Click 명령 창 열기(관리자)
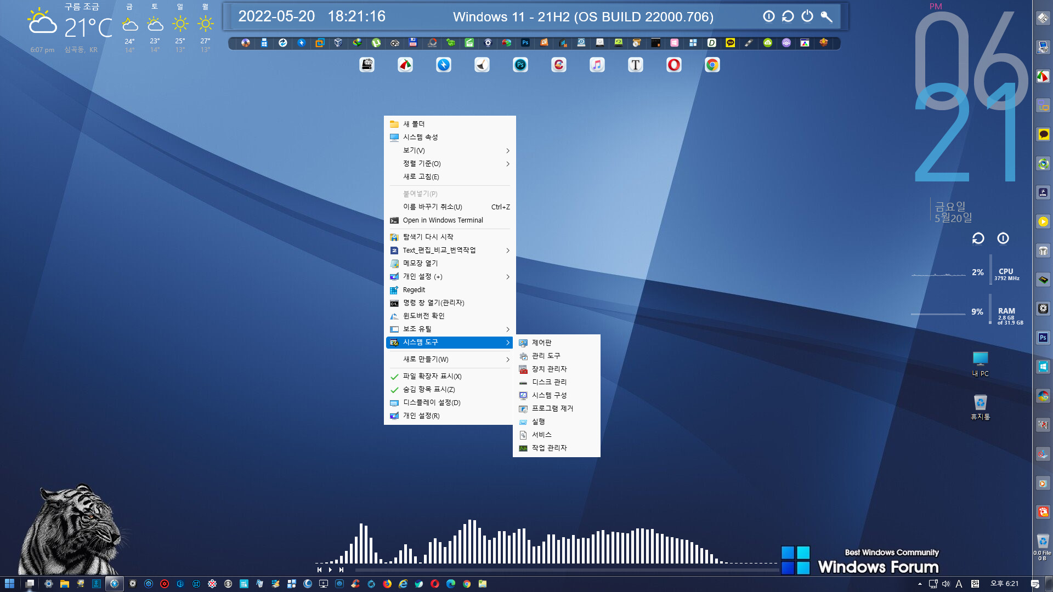 click(x=450, y=303)
